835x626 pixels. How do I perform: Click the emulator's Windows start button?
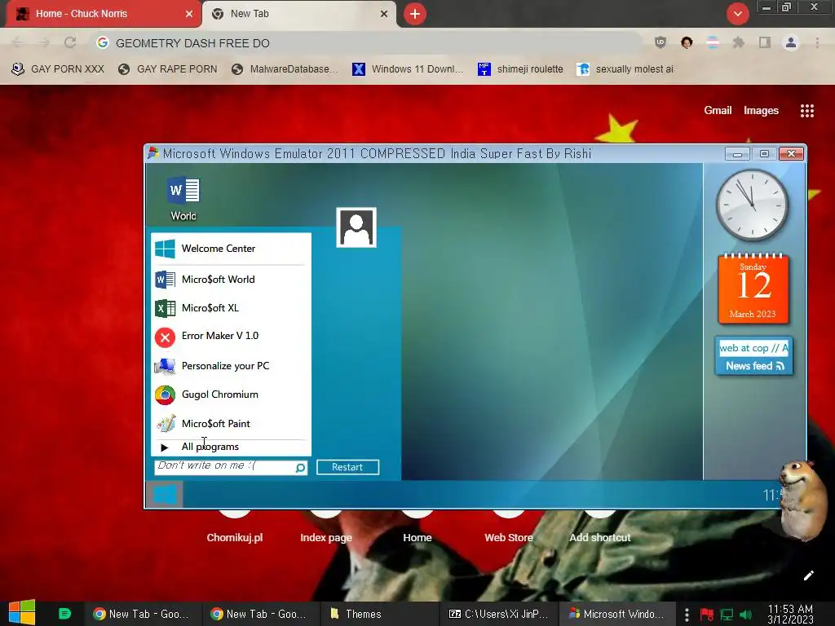(165, 495)
